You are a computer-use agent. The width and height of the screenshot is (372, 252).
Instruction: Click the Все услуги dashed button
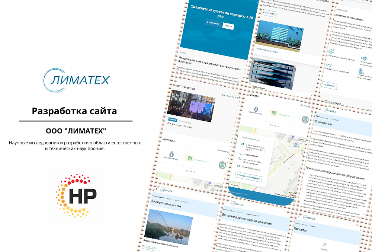(269, 13)
